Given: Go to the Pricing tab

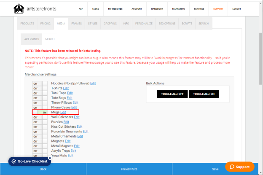Looking at the screenshot, I should 45,24.
